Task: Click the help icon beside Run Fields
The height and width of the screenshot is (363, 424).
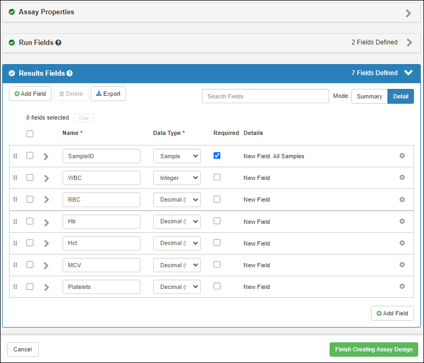Action: tap(58, 42)
